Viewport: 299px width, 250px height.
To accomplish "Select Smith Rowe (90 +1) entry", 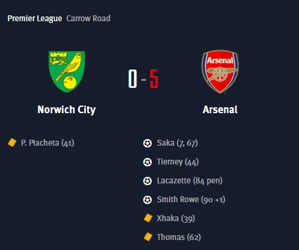I will pos(191,200).
